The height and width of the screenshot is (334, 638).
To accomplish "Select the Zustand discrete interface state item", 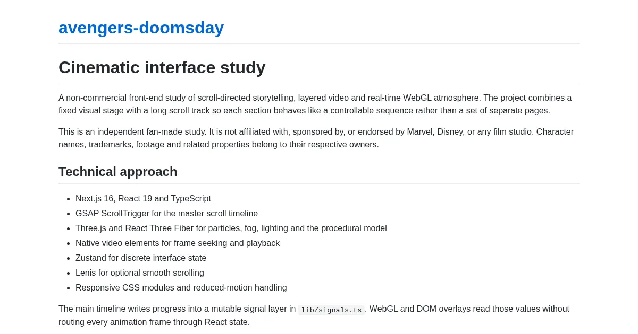I will [x=141, y=258].
